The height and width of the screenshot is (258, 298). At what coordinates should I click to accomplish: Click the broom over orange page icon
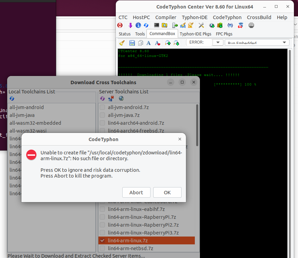[x=191, y=25]
